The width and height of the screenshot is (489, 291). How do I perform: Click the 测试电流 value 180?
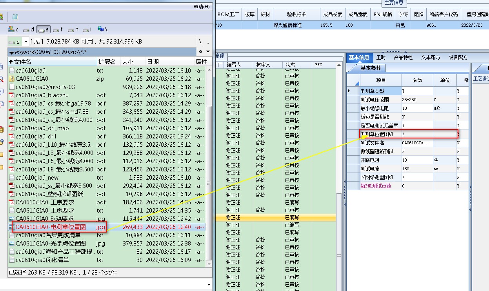[x=417, y=169]
